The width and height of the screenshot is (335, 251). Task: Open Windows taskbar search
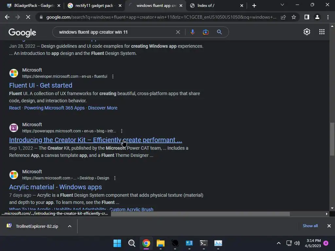click(132, 243)
